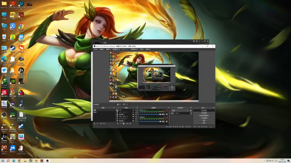Open the transition properties gear next to the transition dropdown
291x163 pixels.
click(191, 110)
